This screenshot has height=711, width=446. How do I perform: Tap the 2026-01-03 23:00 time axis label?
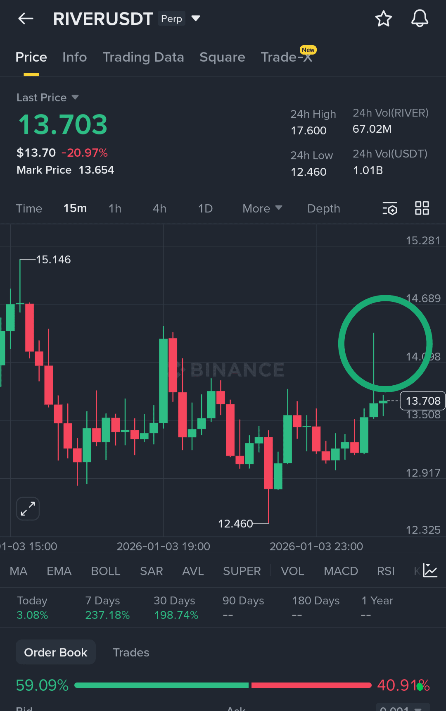[316, 546]
